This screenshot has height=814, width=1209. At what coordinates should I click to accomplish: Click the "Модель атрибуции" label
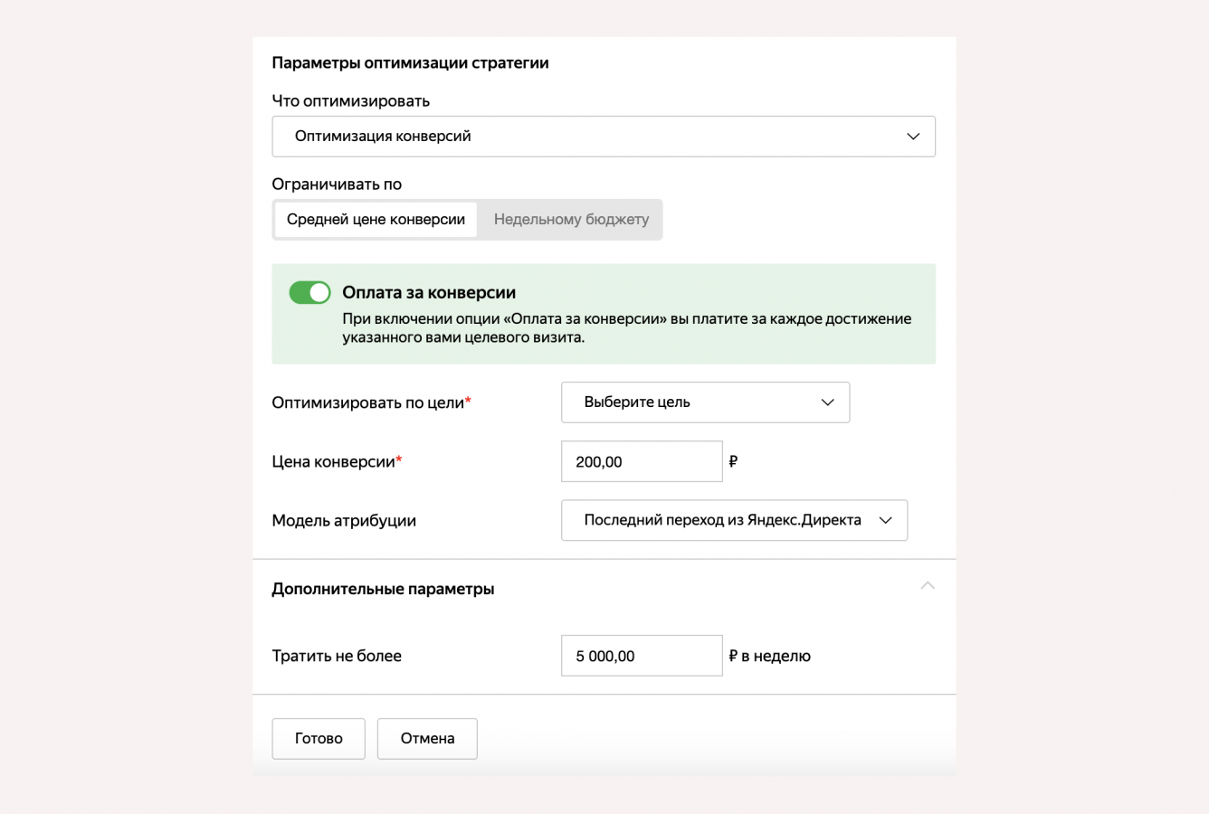[x=344, y=521]
